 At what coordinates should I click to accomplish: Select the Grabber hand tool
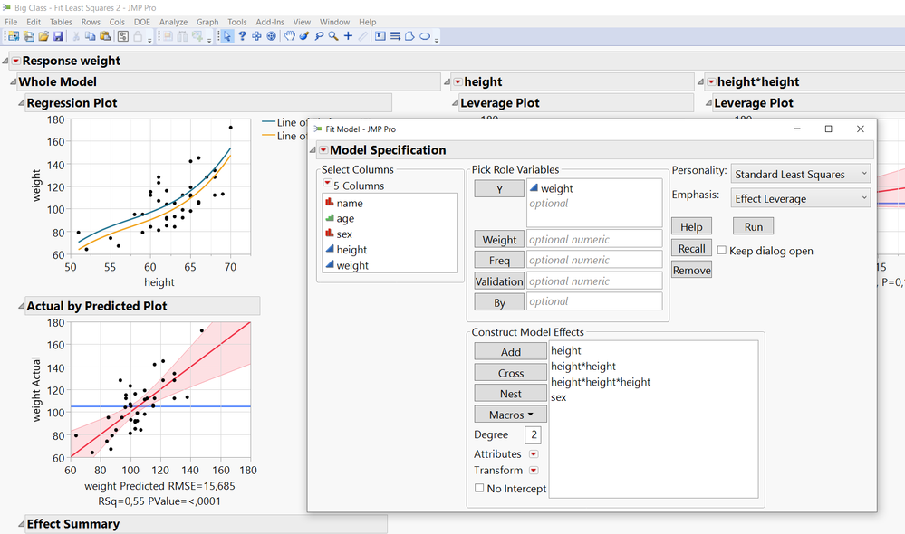[290, 36]
